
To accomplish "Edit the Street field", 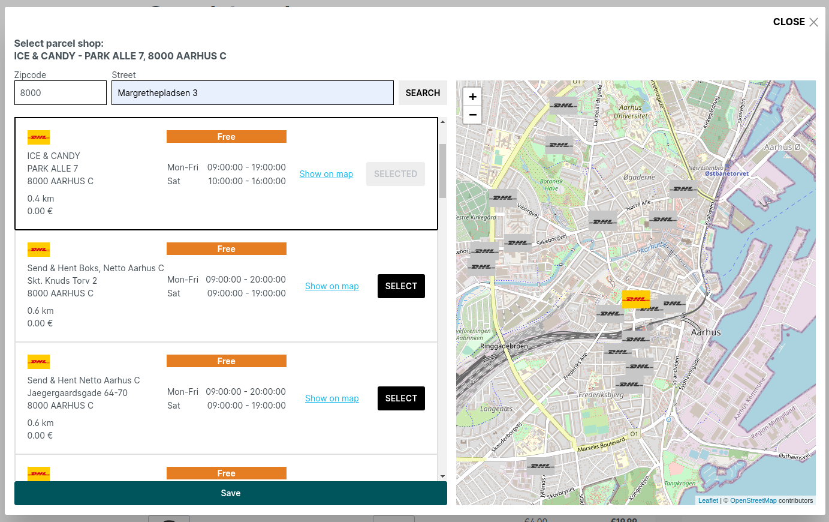I will (x=252, y=93).
